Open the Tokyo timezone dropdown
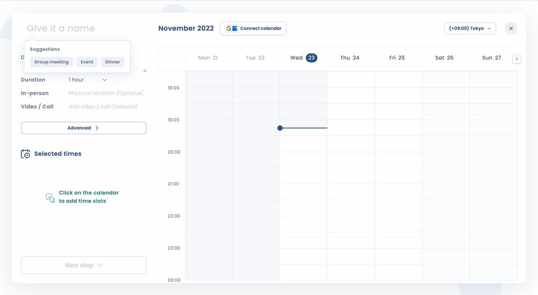538x295 pixels. tap(470, 28)
